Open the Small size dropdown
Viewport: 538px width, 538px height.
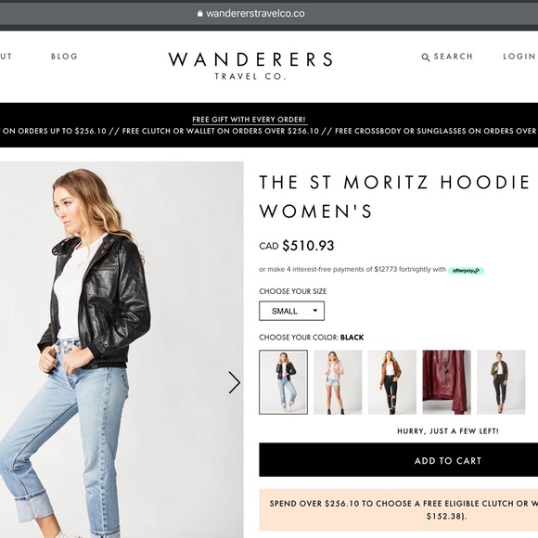click(291, 311)
